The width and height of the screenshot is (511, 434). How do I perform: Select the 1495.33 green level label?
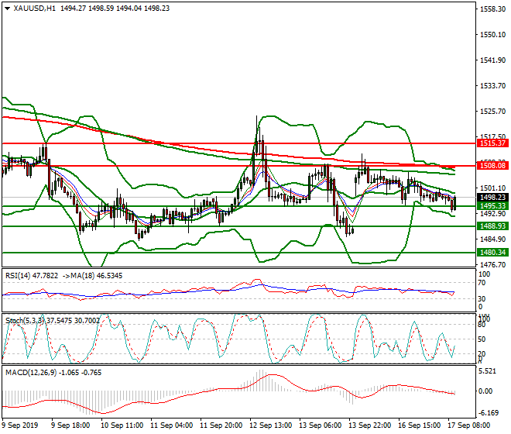pyautogui.click(x=492, y=206)
